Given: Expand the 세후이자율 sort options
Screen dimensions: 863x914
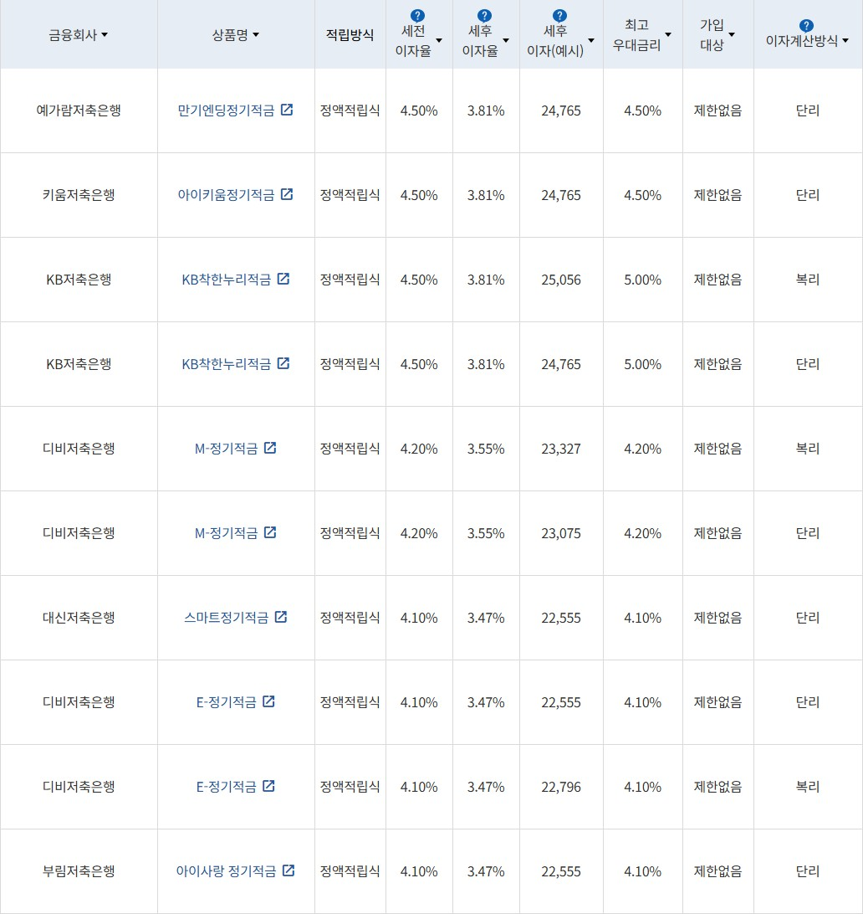Looking at the screenshot, I should click(x=505, y=40).
